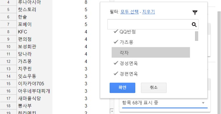Open the 항목 68개 표시 중 dropdown
The image size is (221, 114).
(163, 103)
